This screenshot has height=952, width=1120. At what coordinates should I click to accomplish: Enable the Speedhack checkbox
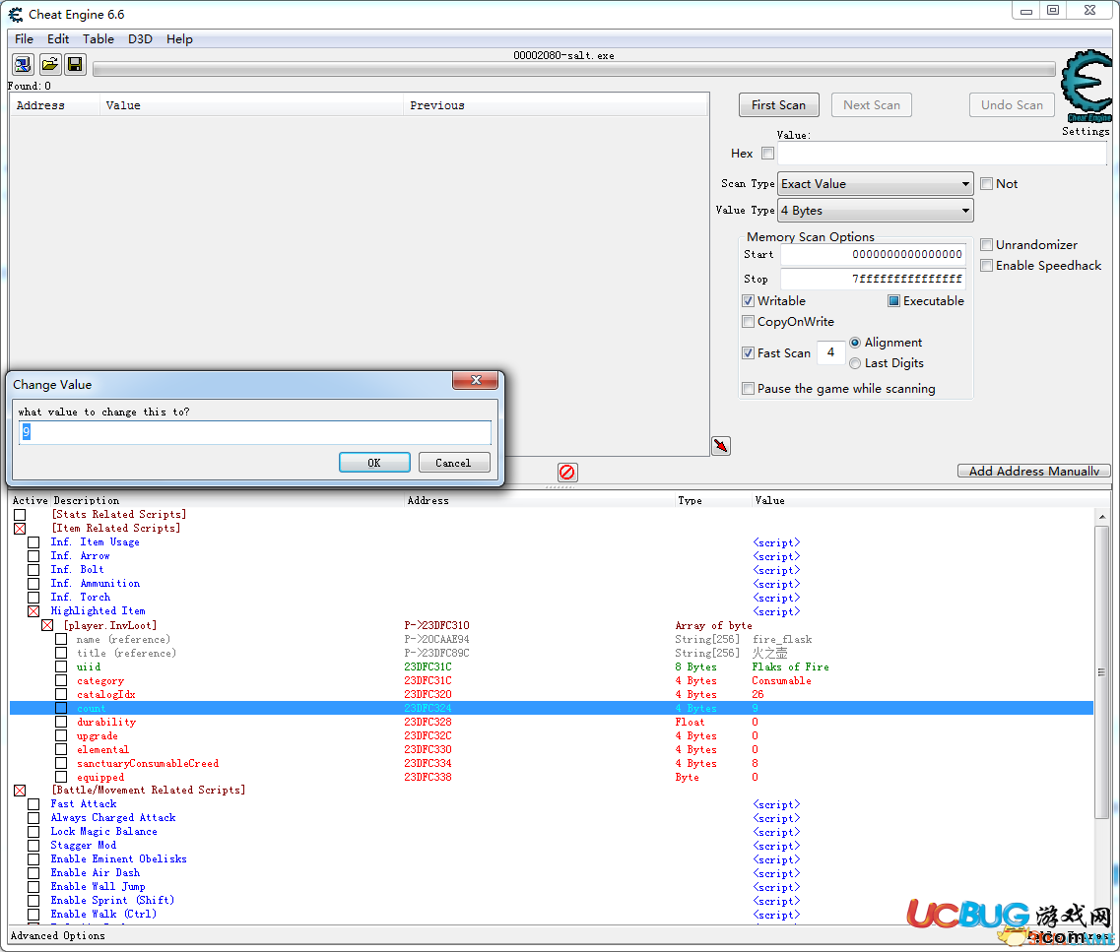tap(986, 266)
